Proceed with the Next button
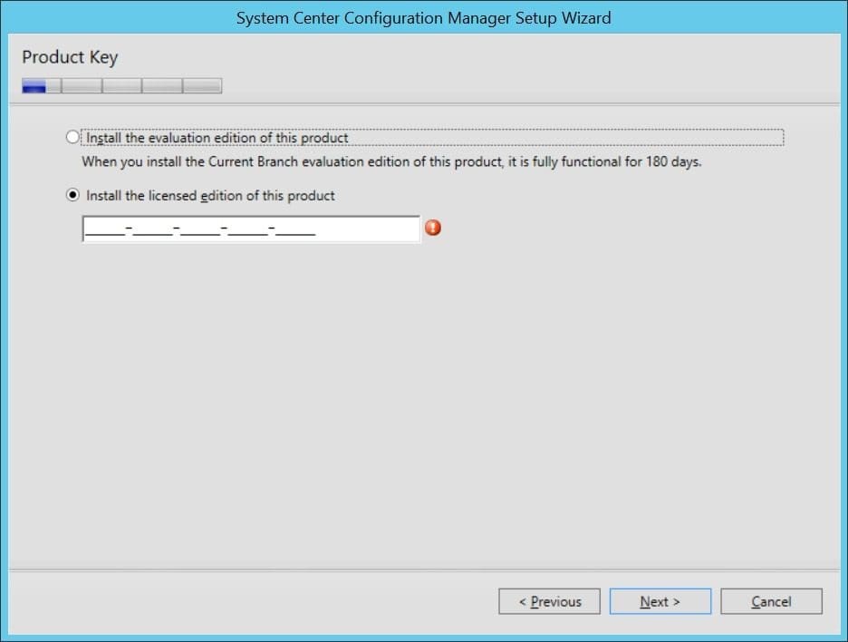 coord(660,601)
